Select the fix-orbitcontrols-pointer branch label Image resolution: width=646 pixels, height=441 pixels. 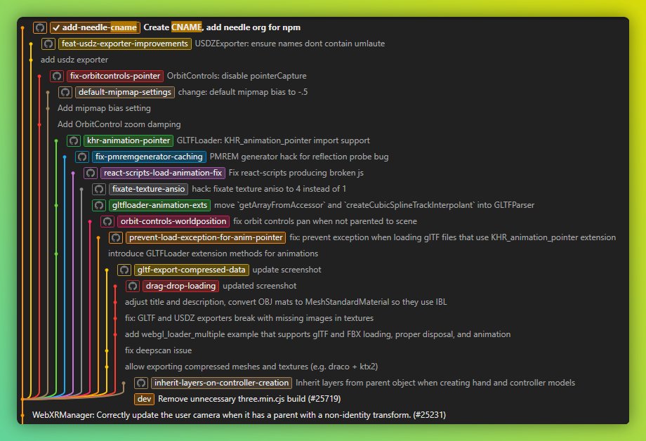(115, 76)
